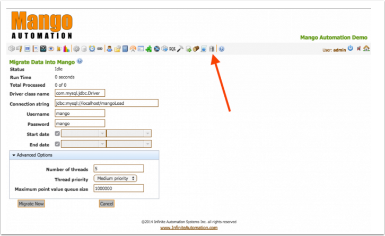Click the Connection string field
The height and width of the screenshot is (236, 385).
click(x=107, y=103)
